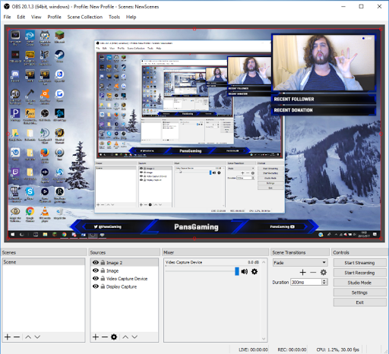Open mixer settings gear for Video Capture Device
The image size is (389, 354).
[255, 271]
